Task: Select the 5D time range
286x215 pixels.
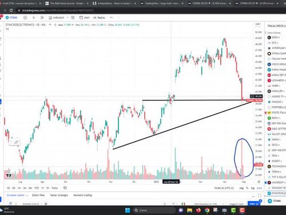Action: pyautogui.click(x=14, y=188)
